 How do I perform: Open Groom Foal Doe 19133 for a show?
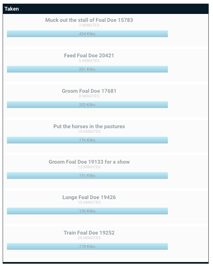tap(89, 162)
